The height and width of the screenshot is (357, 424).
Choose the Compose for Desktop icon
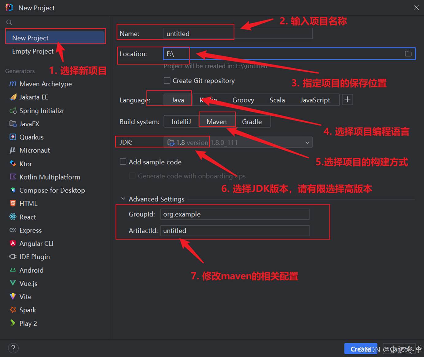tap(13, 190)
